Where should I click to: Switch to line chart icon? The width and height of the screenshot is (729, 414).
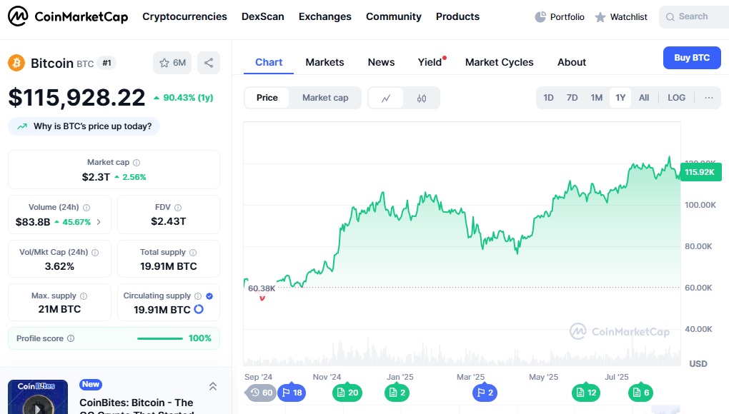point(386,98)
